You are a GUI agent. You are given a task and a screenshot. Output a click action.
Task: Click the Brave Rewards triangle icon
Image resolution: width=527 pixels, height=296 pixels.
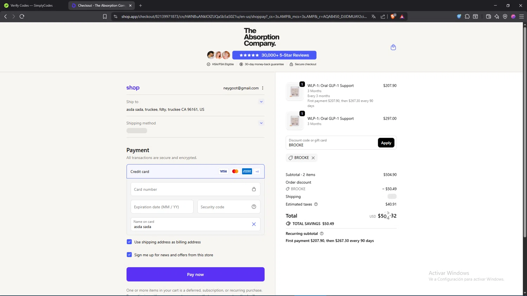402,16
